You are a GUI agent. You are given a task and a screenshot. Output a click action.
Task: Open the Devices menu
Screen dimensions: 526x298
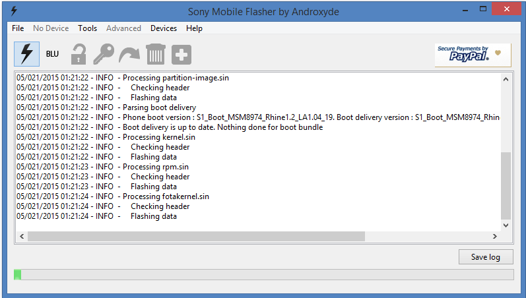(164, 28)
